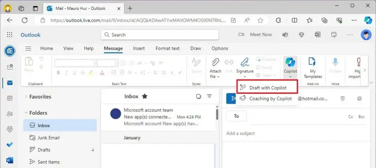Go back in the browser
This screenshot has width=376, height=168.
(x=10, y=20)
